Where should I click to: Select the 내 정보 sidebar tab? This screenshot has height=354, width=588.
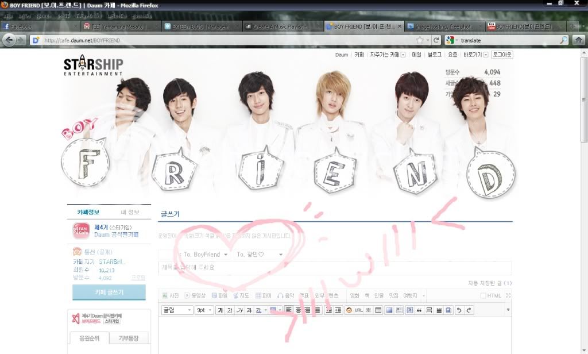click(130, 212)
